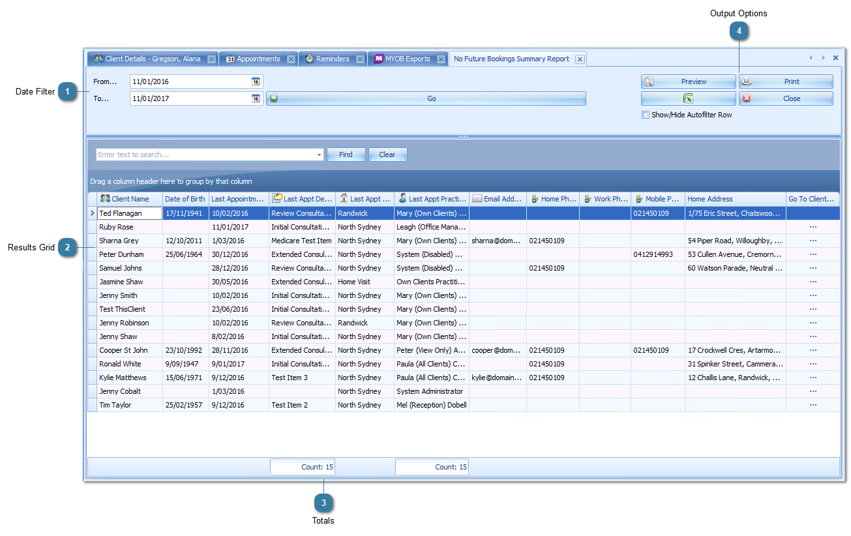Open Go To Client for Peter Dunham

click(813, 254)
